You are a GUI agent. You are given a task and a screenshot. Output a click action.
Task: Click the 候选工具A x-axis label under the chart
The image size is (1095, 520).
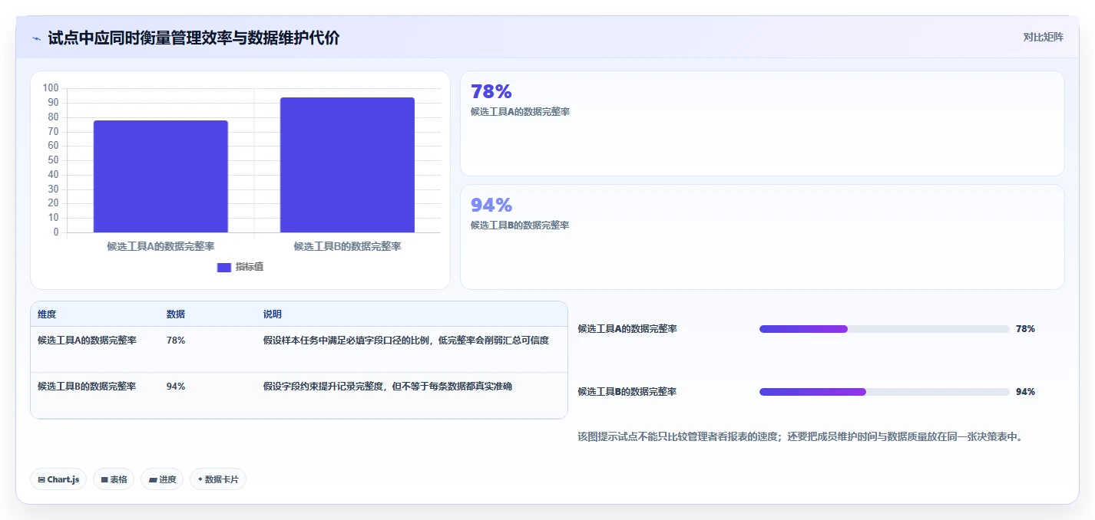point(160,247)
